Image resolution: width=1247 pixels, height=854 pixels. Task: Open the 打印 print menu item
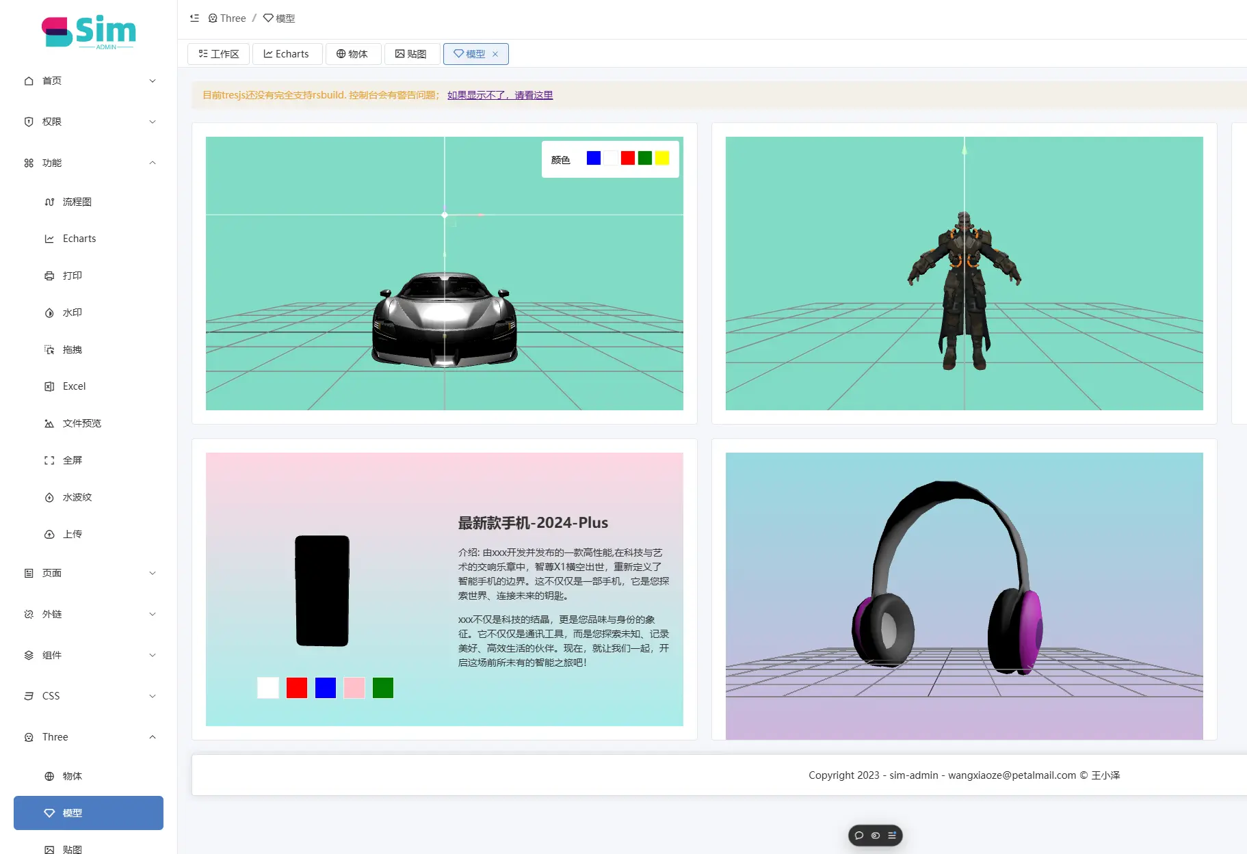89,276
